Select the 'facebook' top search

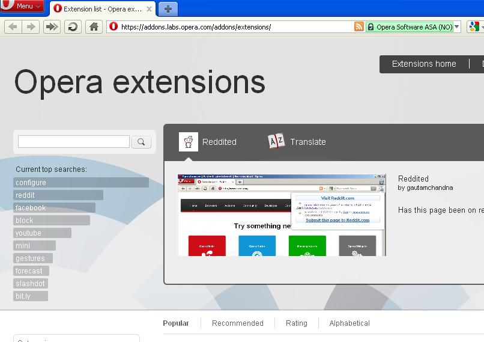[x=54, y=207]
